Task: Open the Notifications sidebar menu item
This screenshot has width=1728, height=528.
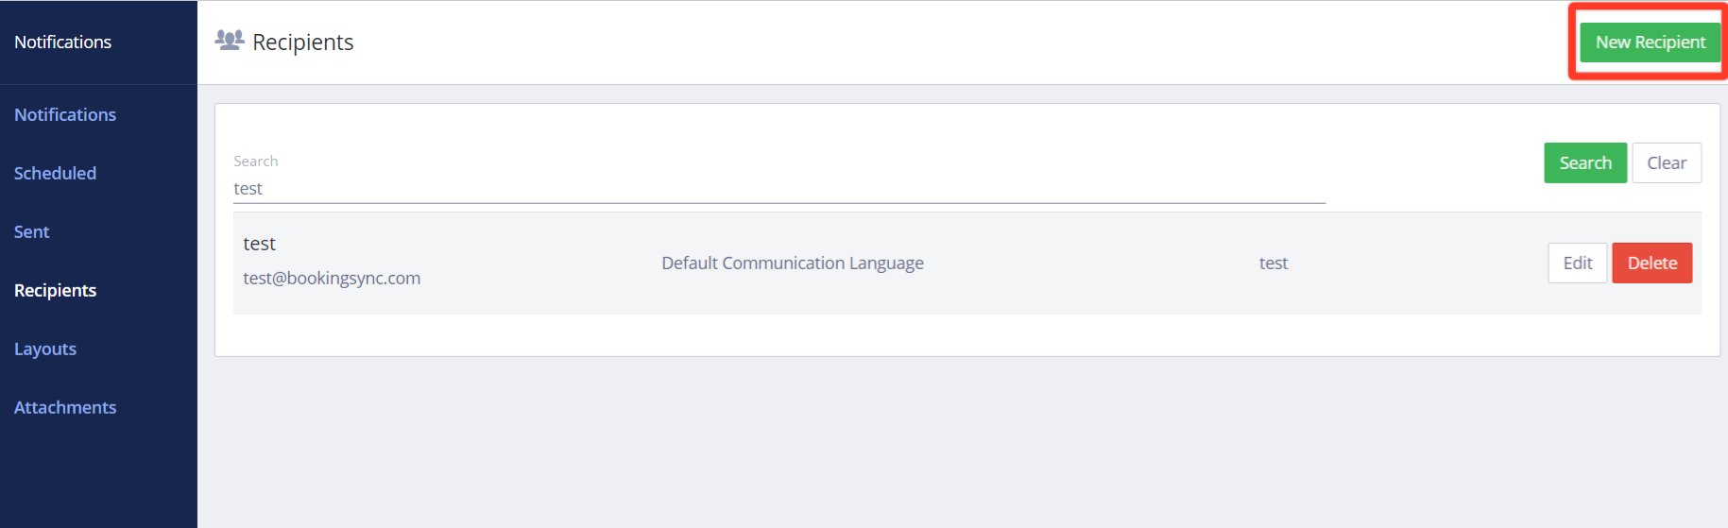Action: (65, 114)
